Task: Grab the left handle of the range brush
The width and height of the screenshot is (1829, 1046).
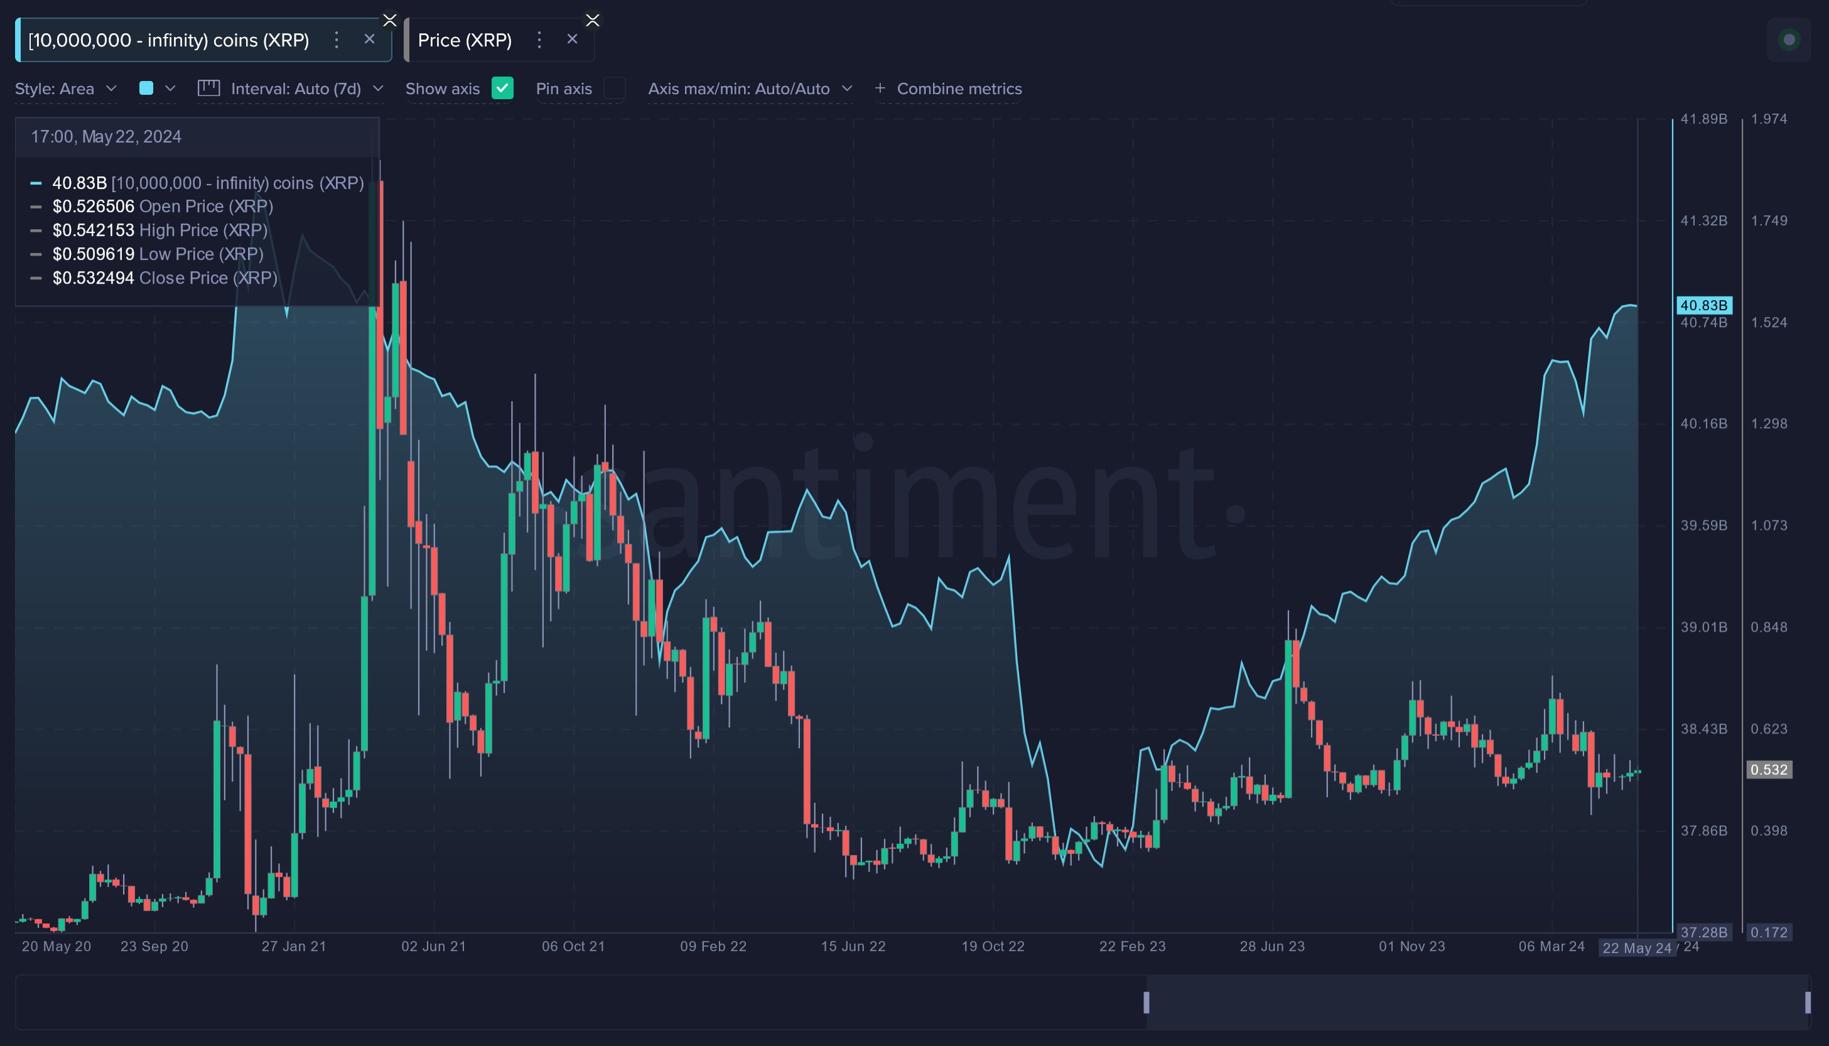Action: pyautogui.click(x=1146, y=1002)
